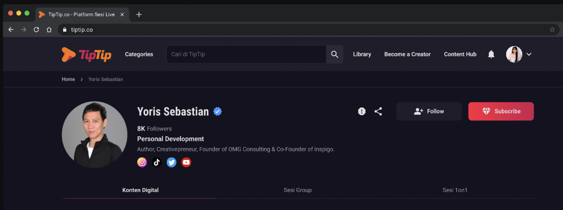Viewport: 563px width, 210px height.
Task: Click the share profile icon
Action: (x=378, y=111)
